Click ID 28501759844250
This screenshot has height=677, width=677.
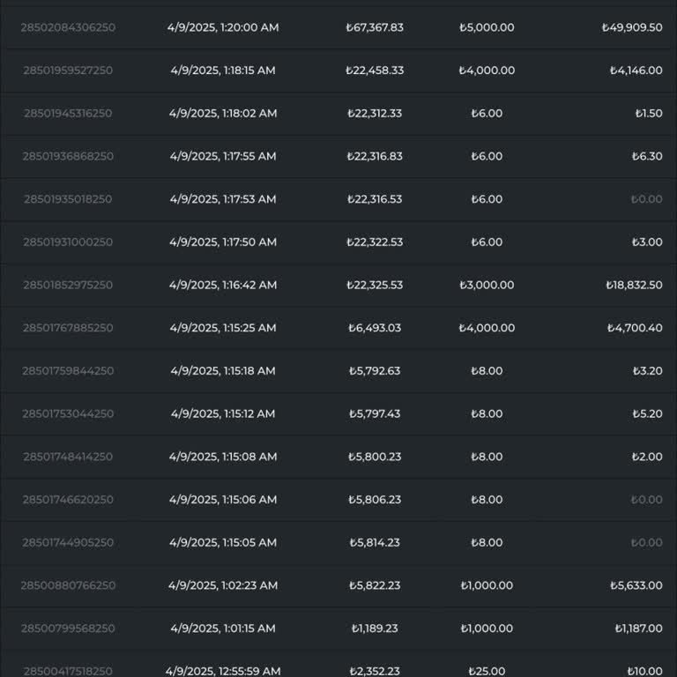pyautogui.click(x=68, y=371)
